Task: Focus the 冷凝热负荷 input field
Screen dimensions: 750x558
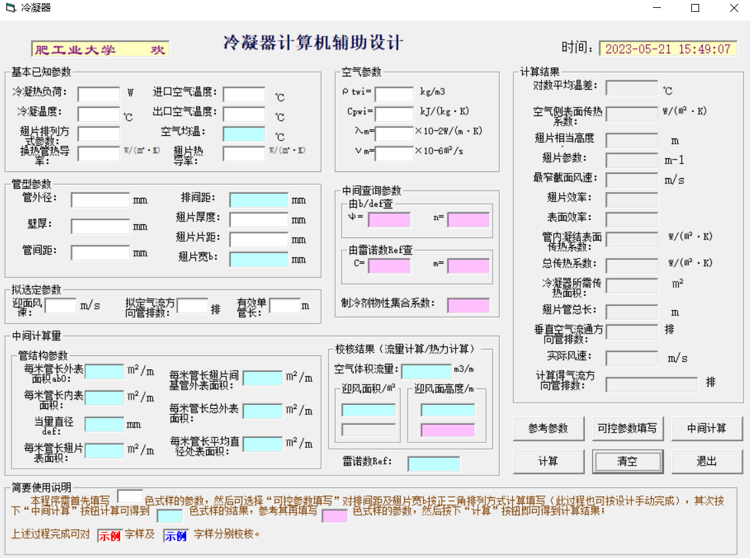Action: pos(98,94)
